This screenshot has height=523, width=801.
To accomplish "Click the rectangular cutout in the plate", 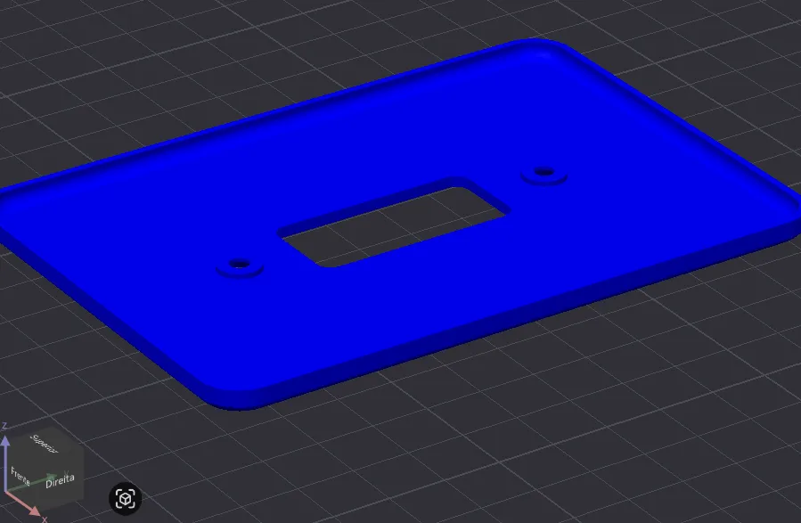I will click(393, 223).
